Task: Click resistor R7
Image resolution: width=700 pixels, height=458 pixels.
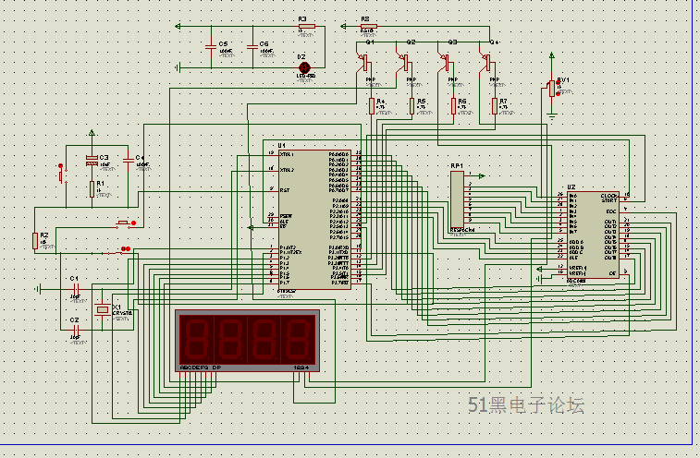Action: click(x=495, y=106)
